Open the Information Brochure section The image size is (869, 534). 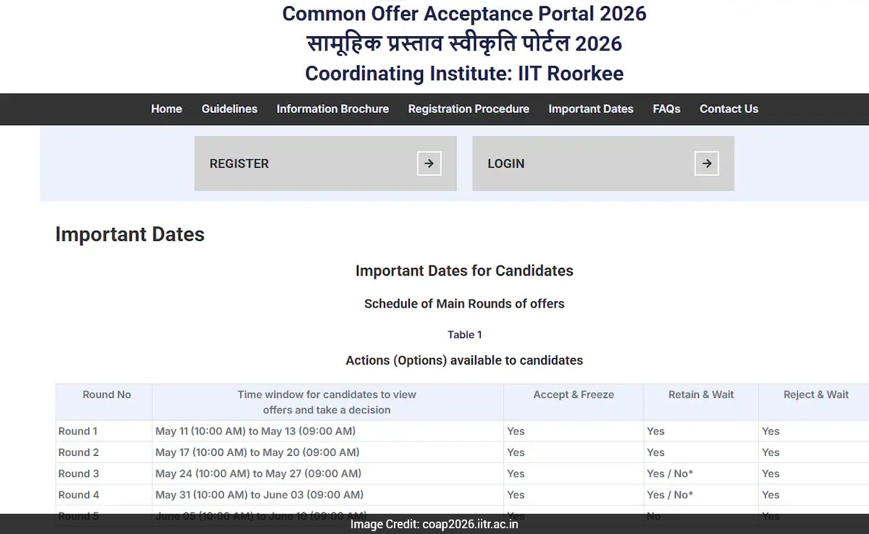tap(332, 109)
